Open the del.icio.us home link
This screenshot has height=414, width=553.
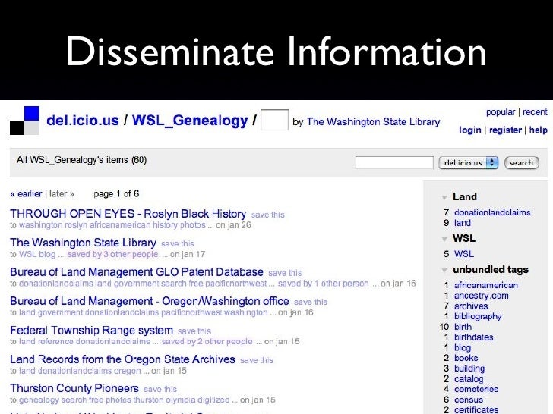point(83,121)
